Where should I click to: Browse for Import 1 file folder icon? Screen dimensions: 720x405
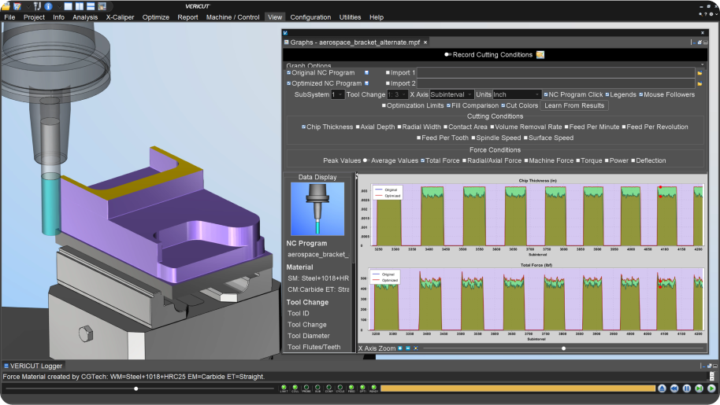[x=700, y=72]
